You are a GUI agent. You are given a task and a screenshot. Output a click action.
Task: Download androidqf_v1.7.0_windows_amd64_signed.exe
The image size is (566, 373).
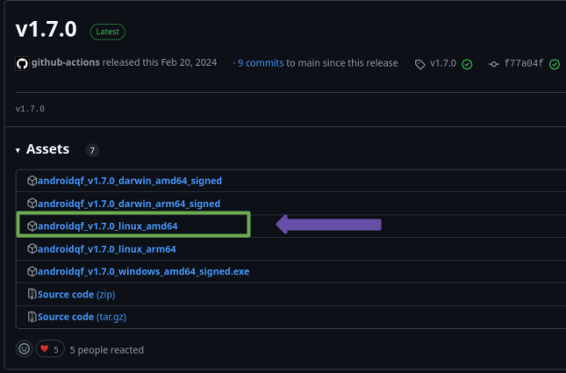[143, 272]
